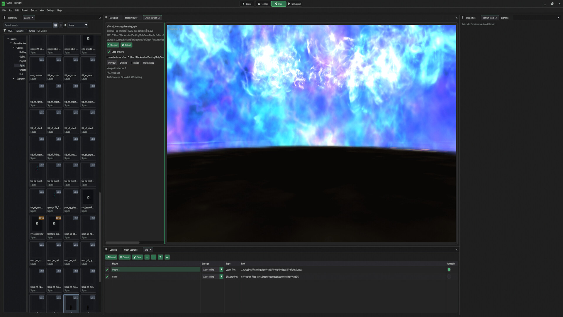The image size is (563, 317).
Task: Select the Unit tree item
Action: (21, 74)
